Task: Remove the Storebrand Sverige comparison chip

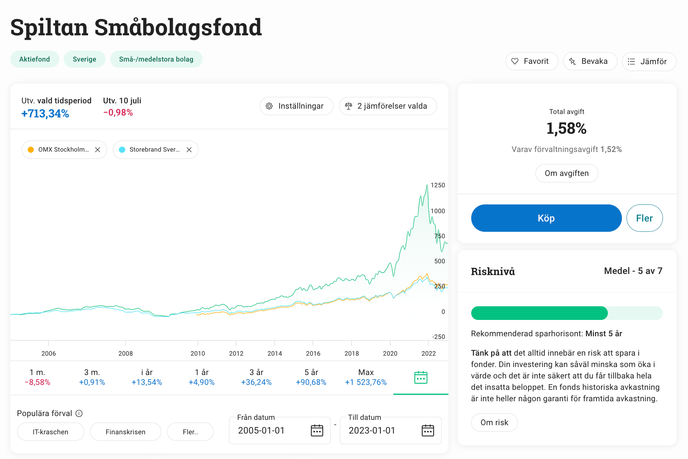Action: coord(189,150)
